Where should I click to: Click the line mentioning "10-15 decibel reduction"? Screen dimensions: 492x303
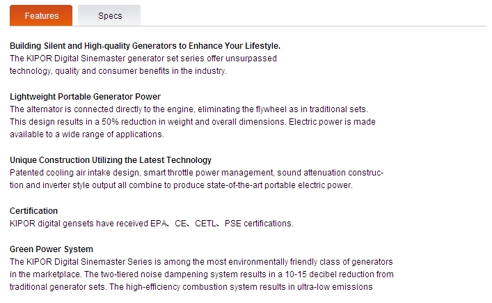coord(201,274)
